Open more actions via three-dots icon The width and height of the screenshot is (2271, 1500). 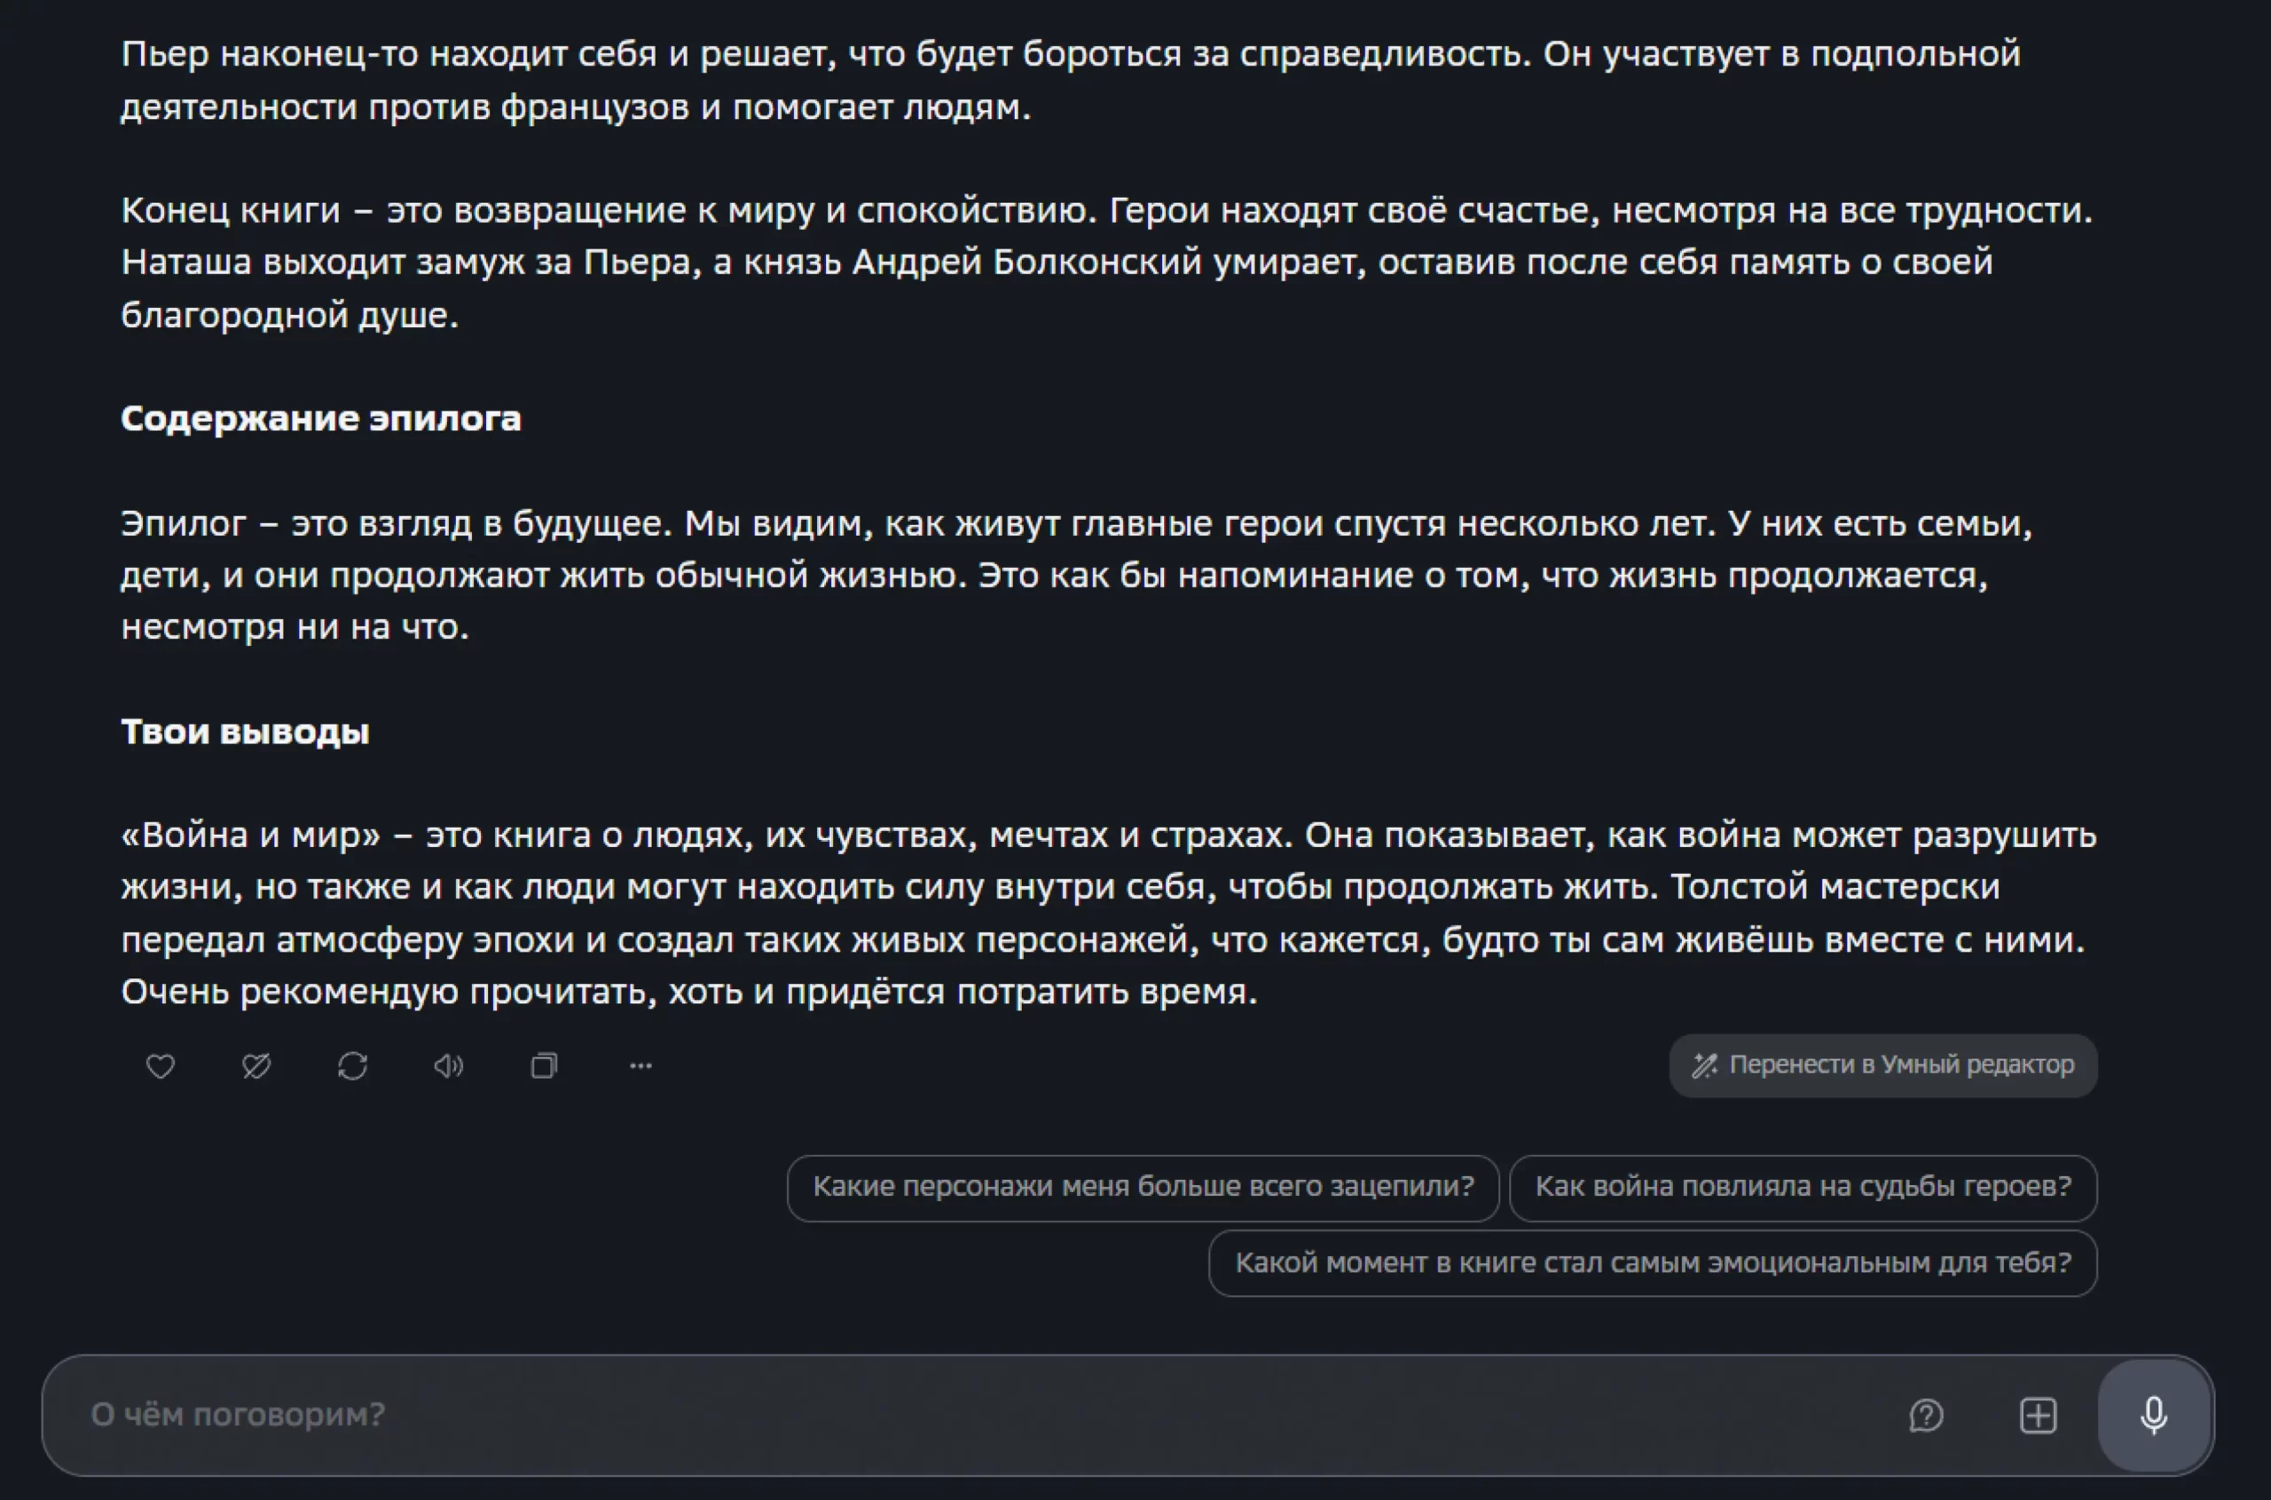640,1065
